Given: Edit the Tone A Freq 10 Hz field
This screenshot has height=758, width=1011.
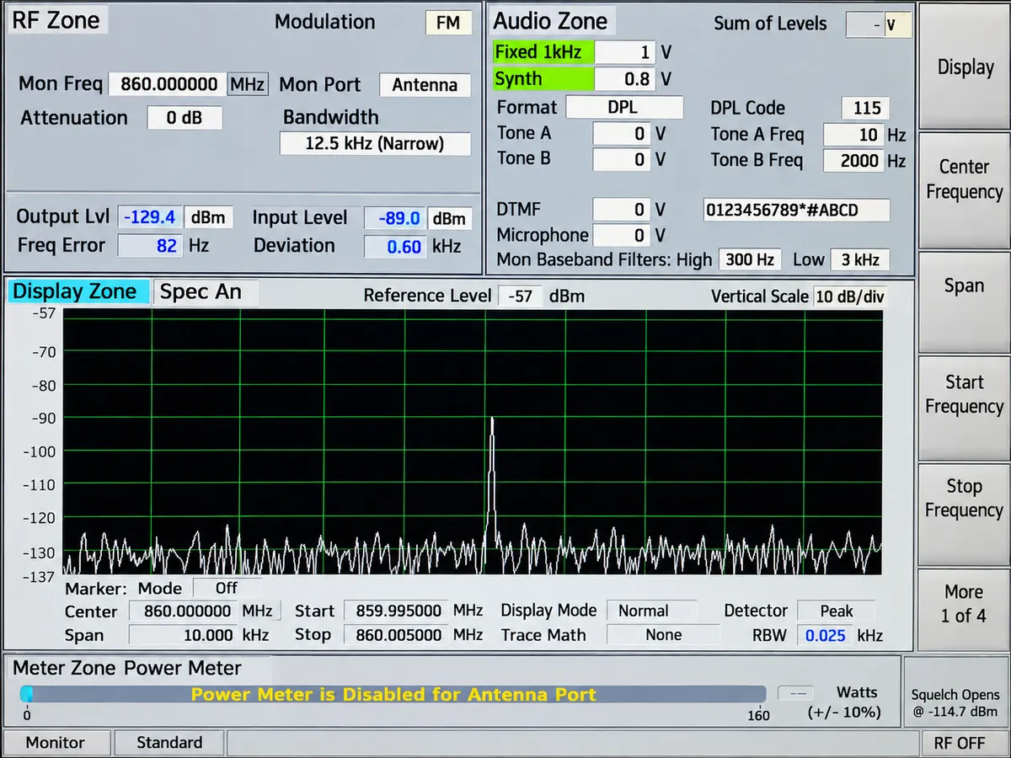Looking at the screenshot, I should [x=853, y=135].
